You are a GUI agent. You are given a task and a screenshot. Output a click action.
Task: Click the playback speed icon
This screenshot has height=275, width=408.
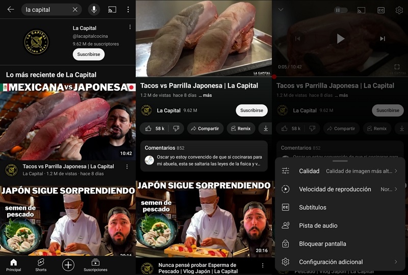(x=286, y=189)
